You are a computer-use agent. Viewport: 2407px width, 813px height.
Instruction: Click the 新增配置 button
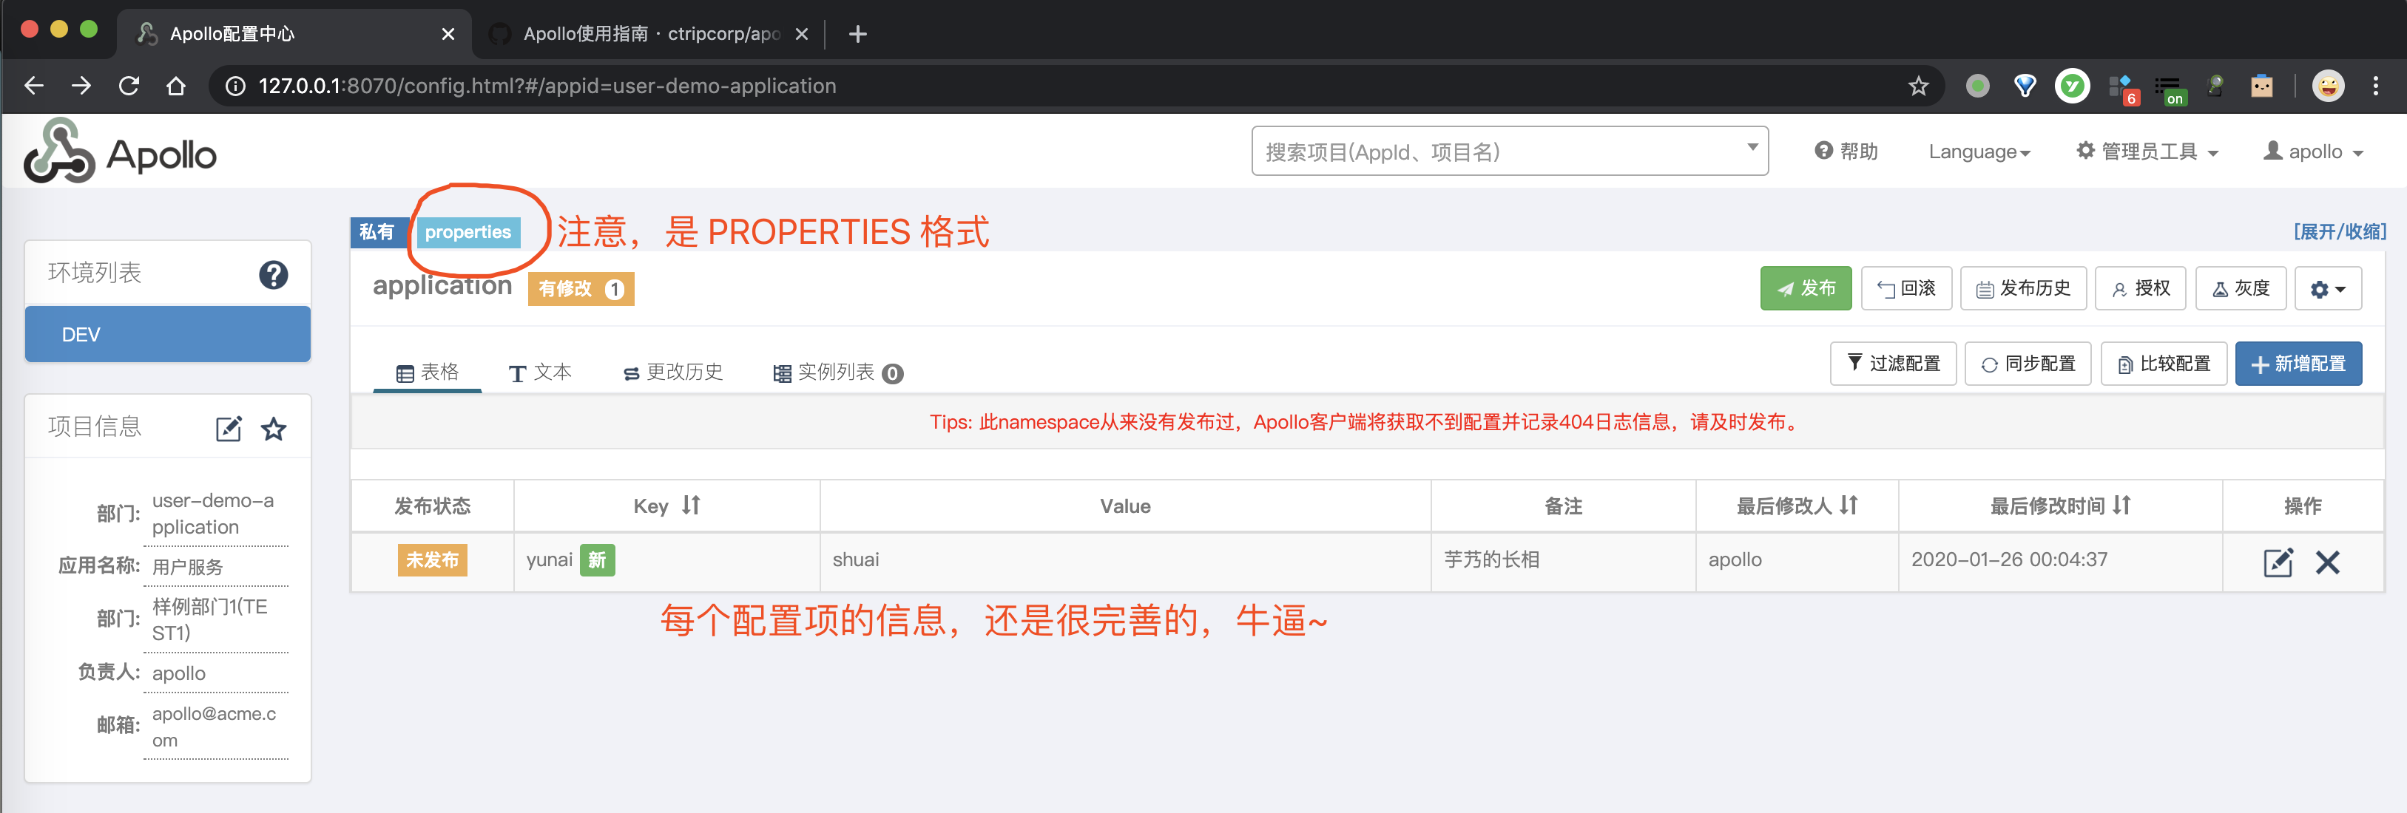2297,364
